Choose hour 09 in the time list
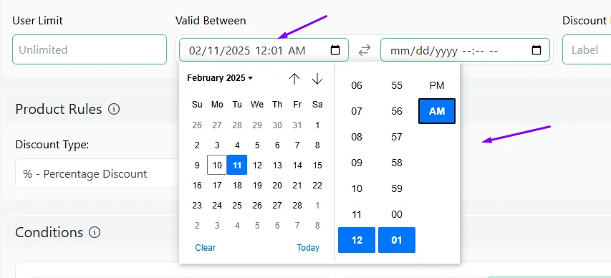611x278 pixels. pyautogui.click(x=357, y=163)
